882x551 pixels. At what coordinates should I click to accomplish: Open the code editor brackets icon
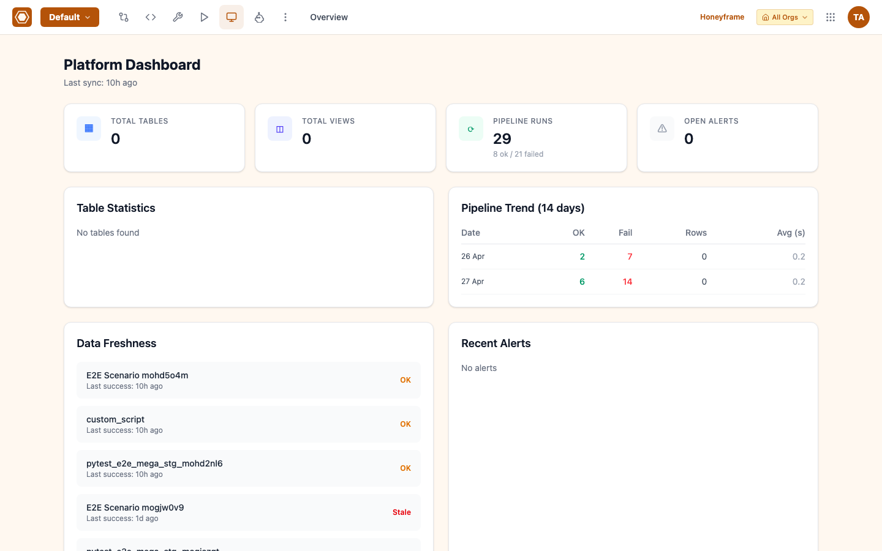tap(151, 17)
